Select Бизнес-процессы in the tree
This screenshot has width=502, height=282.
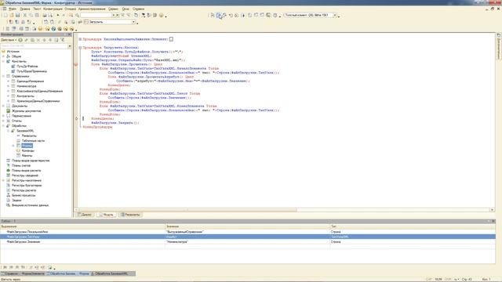[24, 195]
